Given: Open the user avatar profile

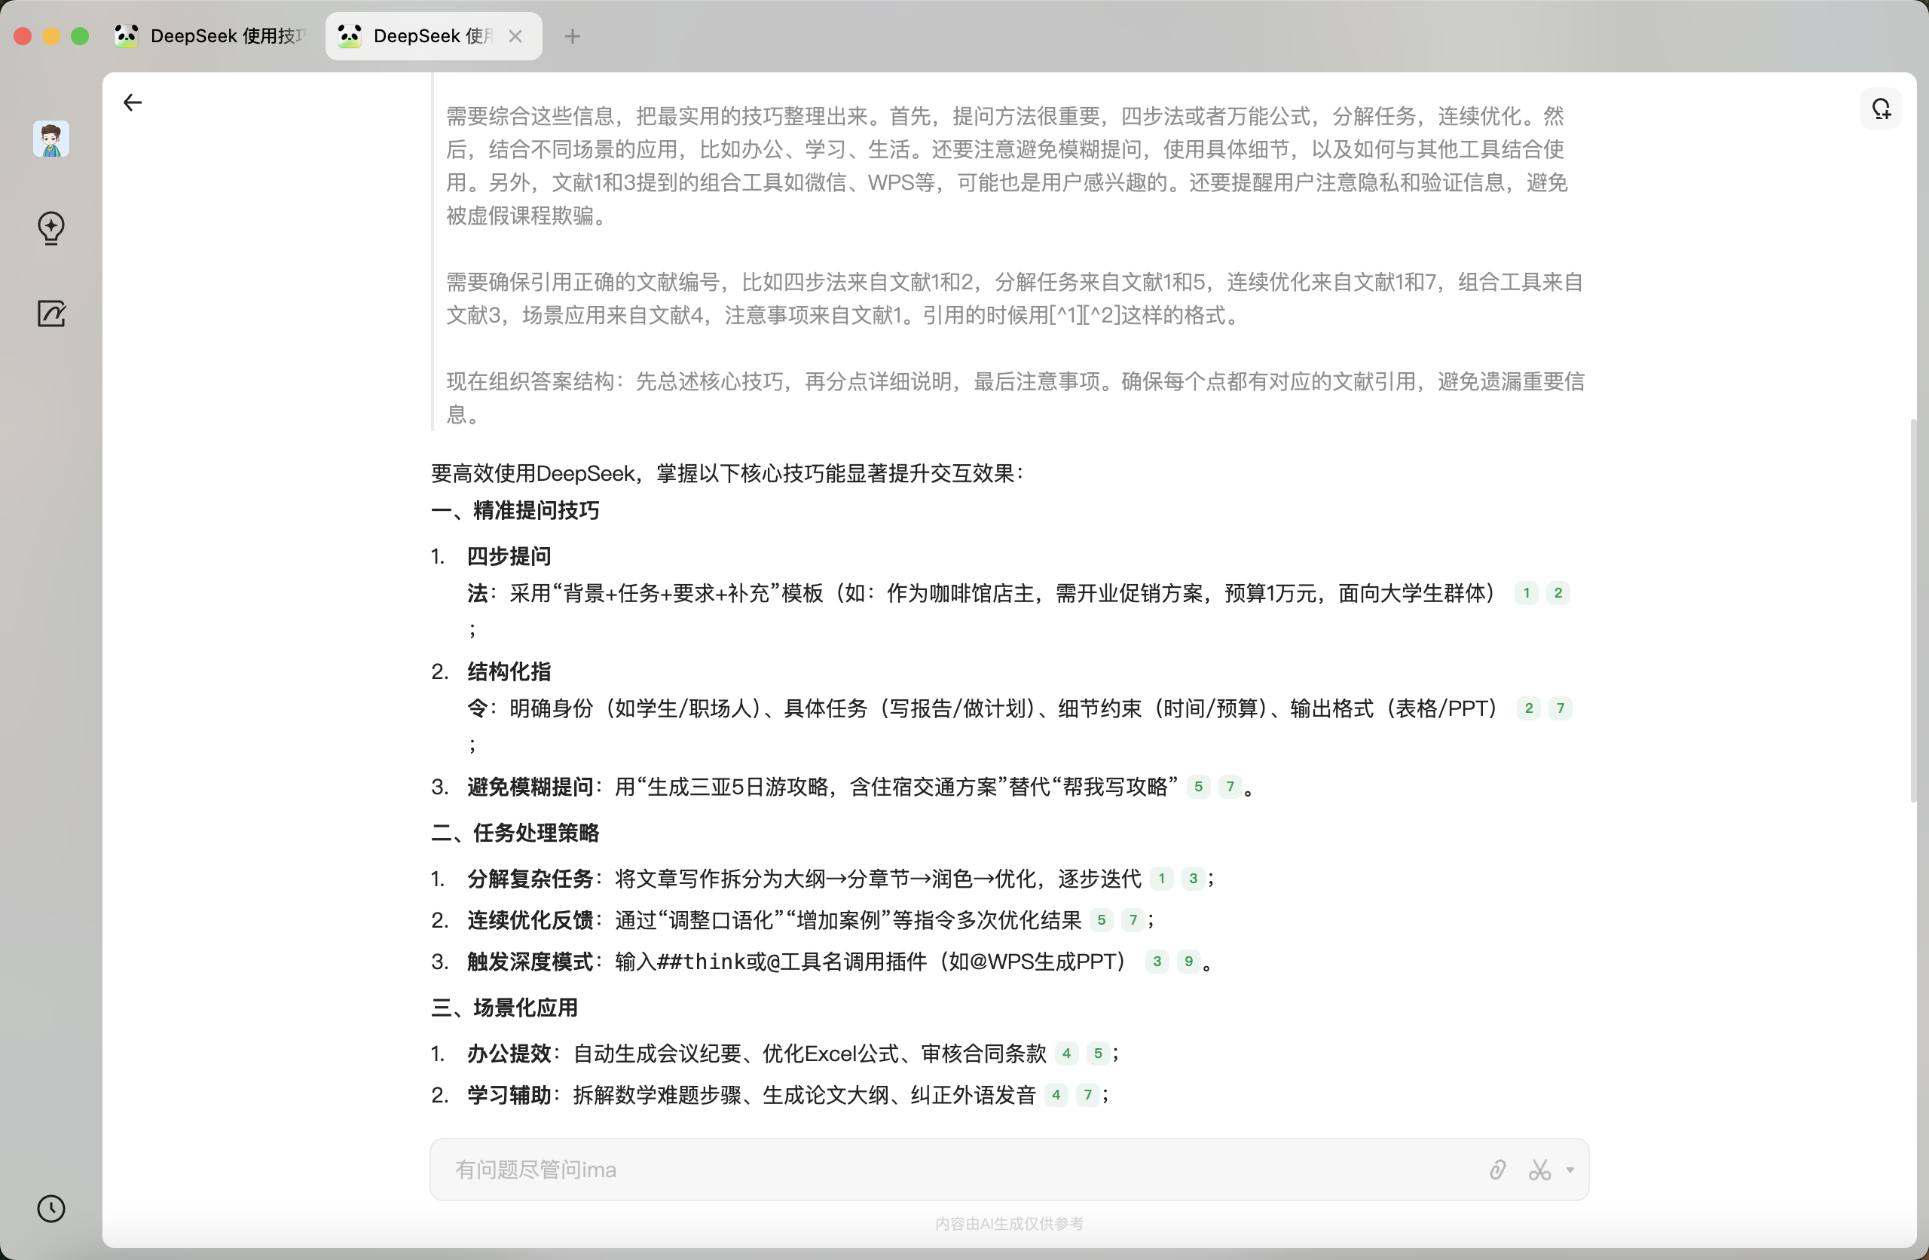Looking at the screenshot, I should tap(51, 139).
